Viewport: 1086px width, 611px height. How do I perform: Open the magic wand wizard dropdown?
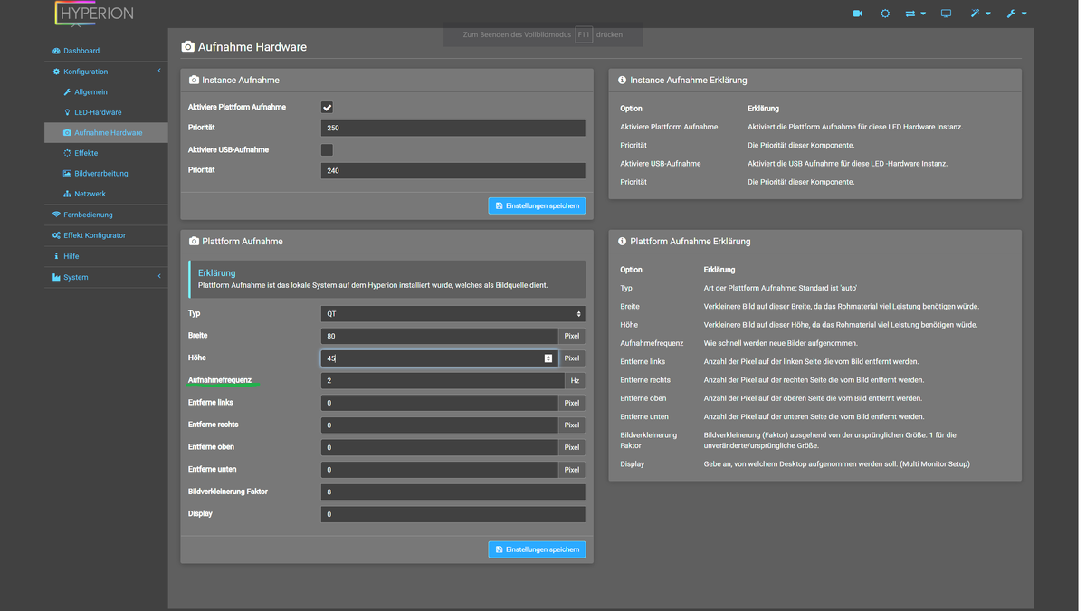(x=980, y=14)
